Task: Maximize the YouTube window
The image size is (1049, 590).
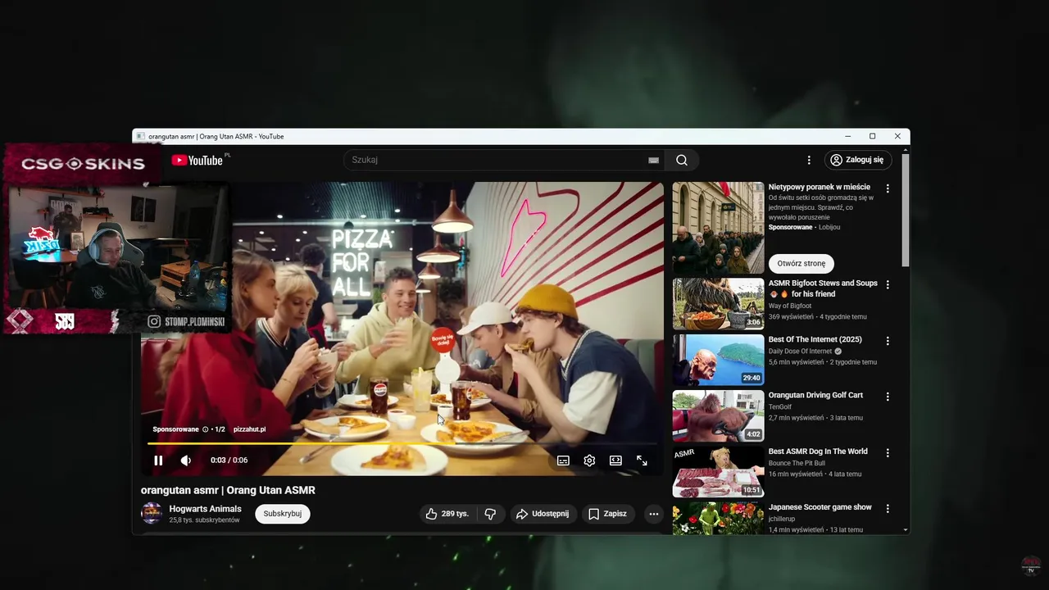Action: [873, 136]
